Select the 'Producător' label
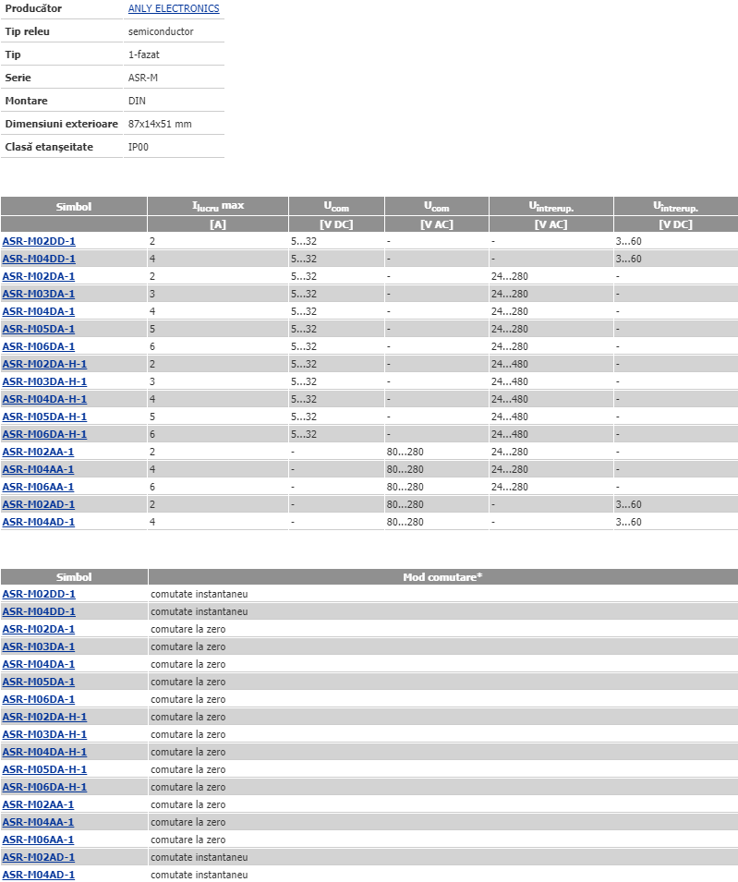 tap(34, 8)
